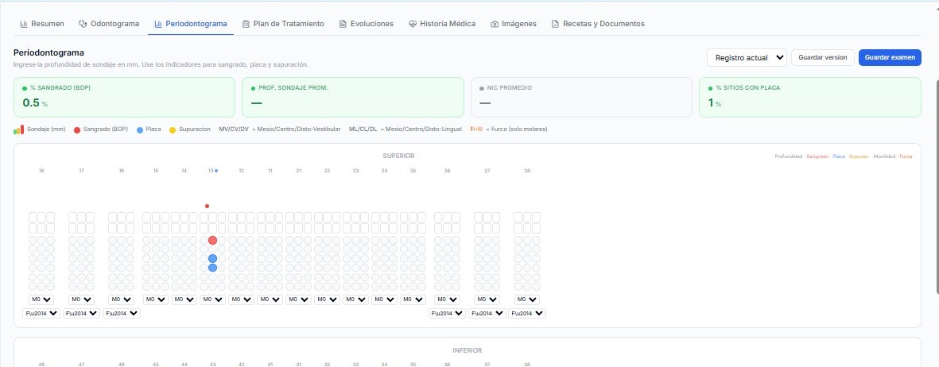The height and width of the screenshot is (367, 939).
Task: Click the orange Furca label at chart top right
Action: 906,156
